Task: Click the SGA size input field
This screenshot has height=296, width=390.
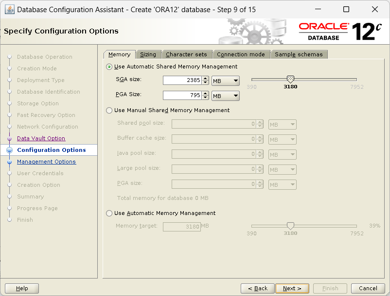Action: pyautogui.click(x=182, y=81)
